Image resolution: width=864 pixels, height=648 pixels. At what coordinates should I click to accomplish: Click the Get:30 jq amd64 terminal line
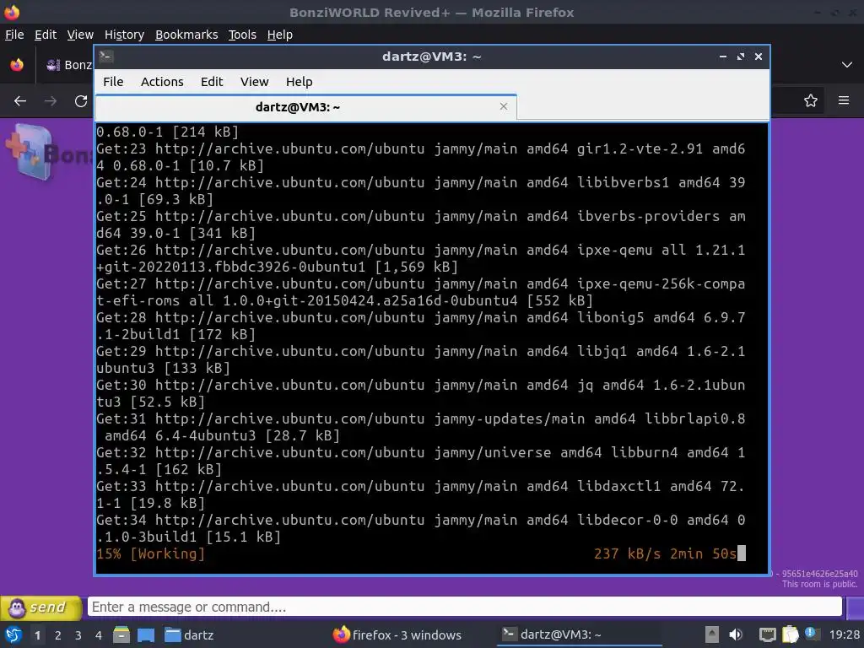[420, 393]
